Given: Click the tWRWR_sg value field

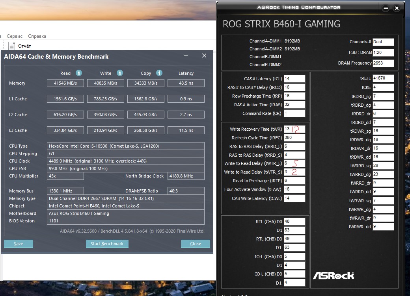Looking at the screenshot, I should coord(383,200).
